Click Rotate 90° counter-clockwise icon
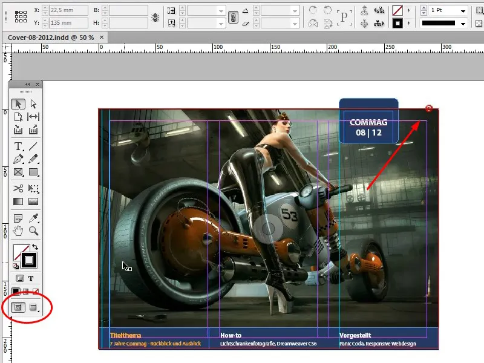 click(x=327, y=10)
